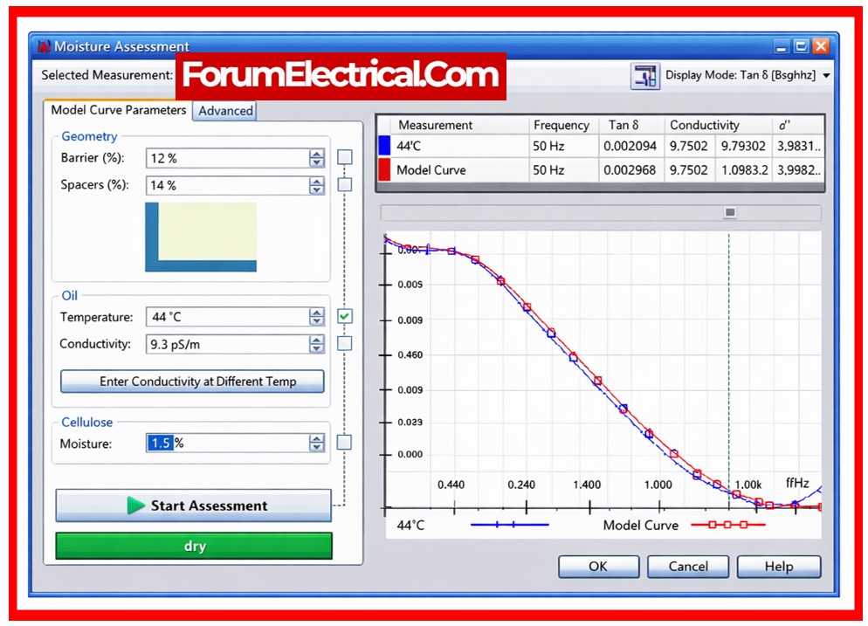The width and height of the screenshot is (868, 626).
Task: Select the Model Curve Parameters tab
Action: (118, 110)
